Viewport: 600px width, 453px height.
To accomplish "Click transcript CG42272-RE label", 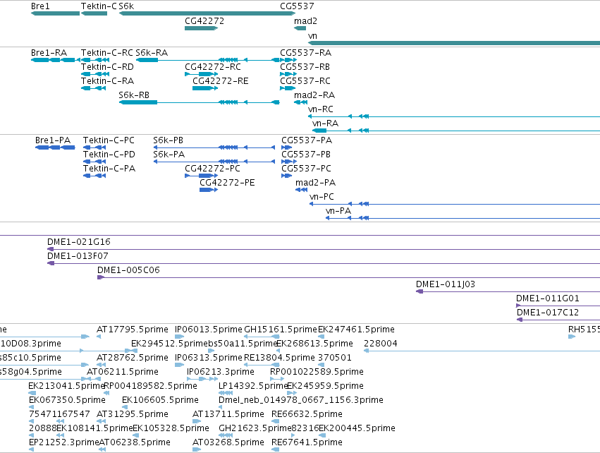I will 221,81.
